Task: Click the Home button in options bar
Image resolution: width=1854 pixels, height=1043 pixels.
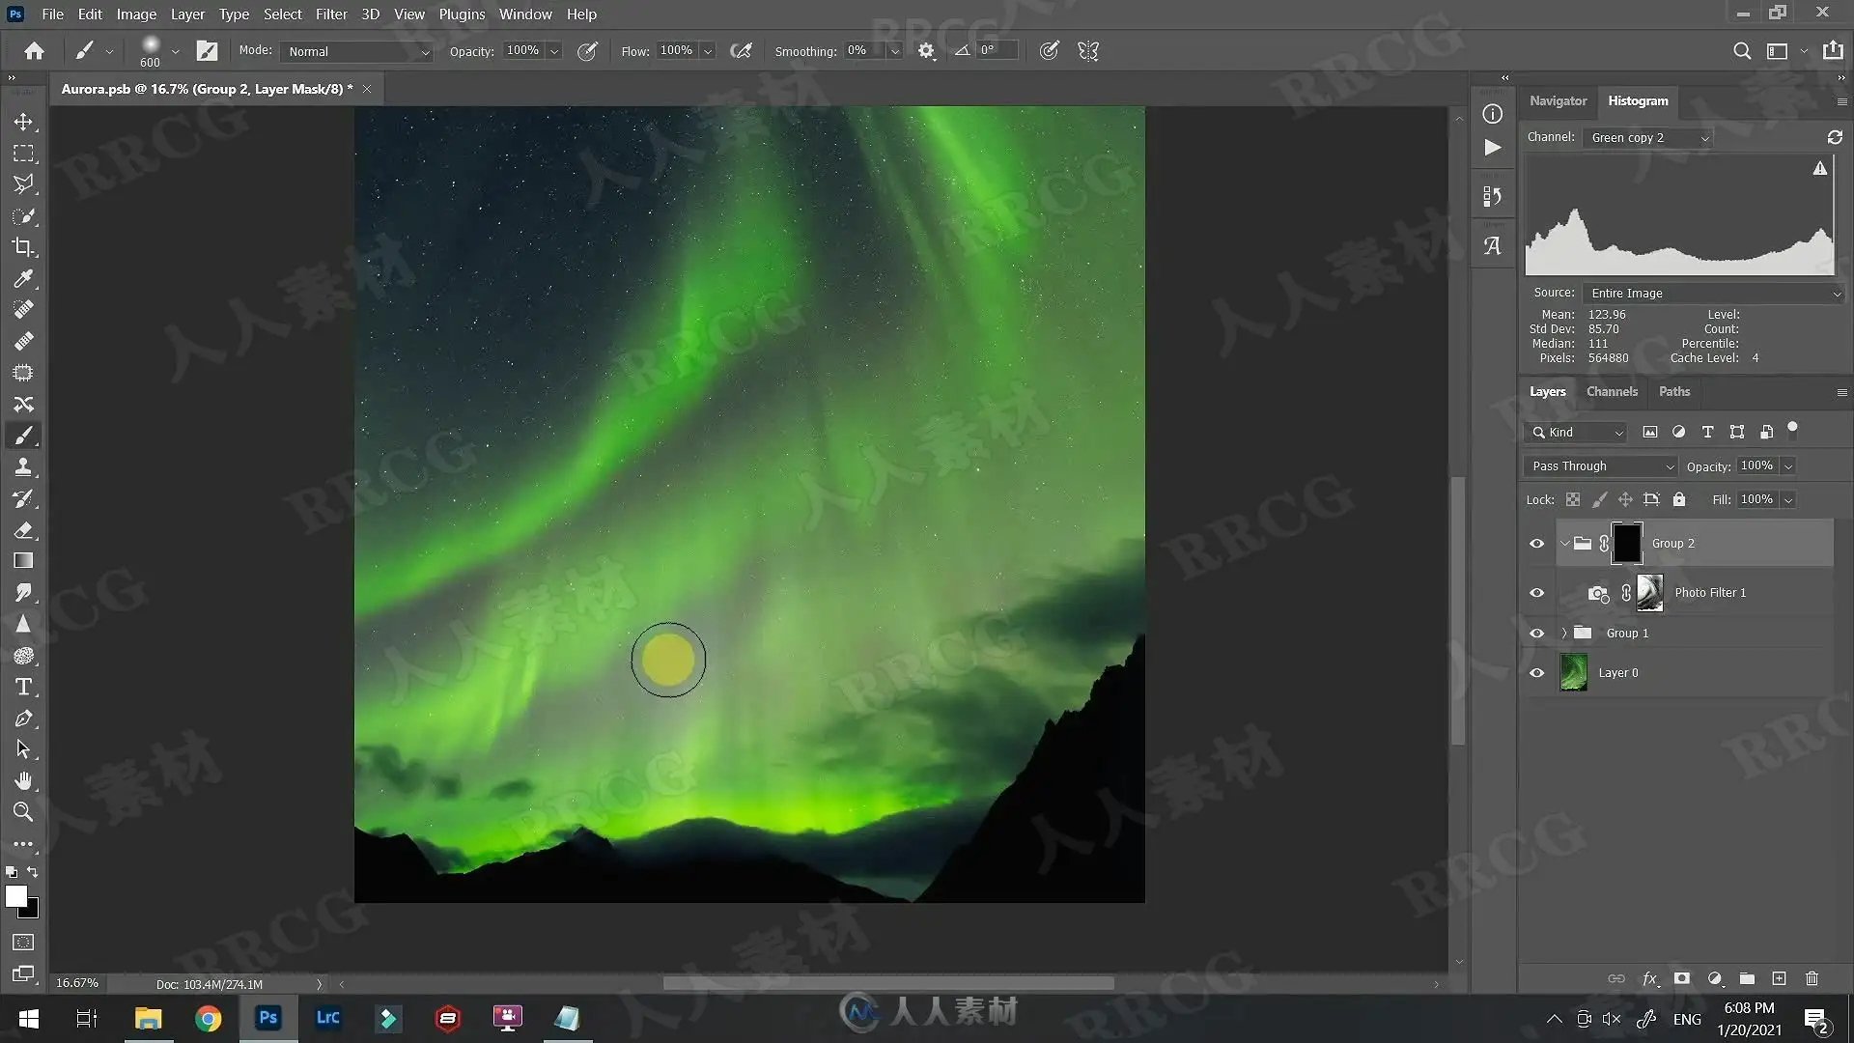Action: [35, 51]
